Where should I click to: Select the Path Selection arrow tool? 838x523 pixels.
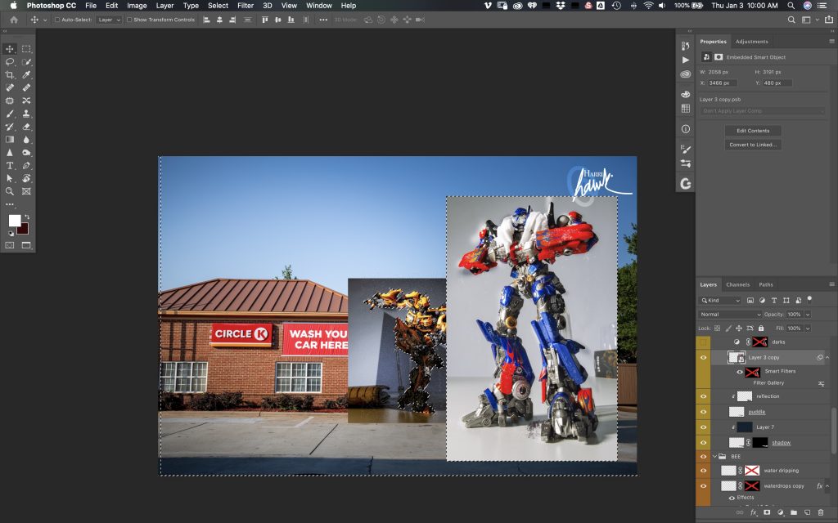point(10,178)
